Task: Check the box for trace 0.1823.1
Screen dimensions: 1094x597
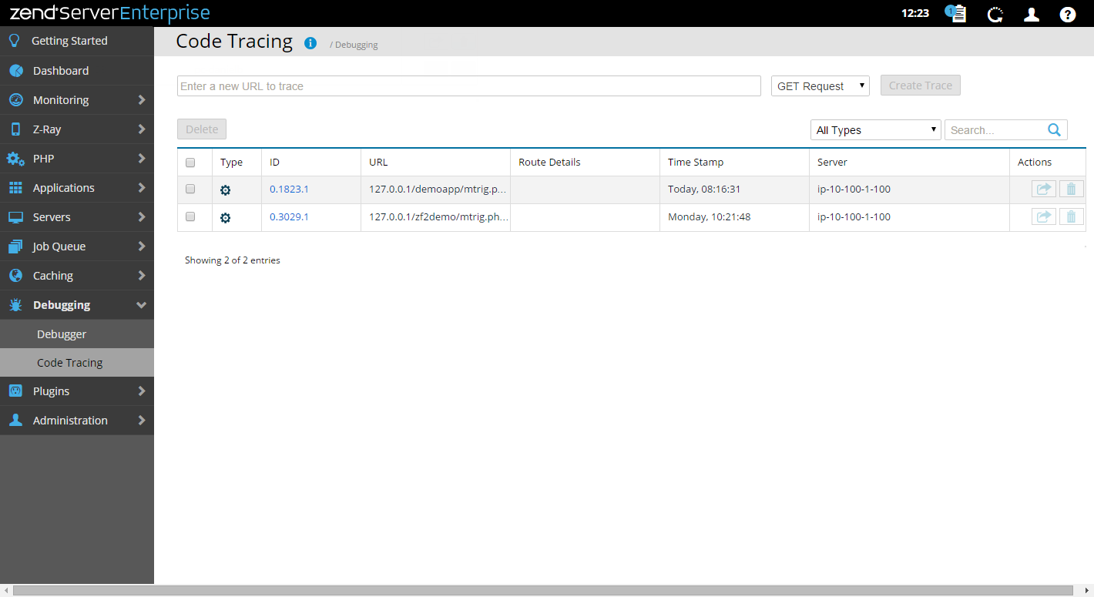Action: (x=190, y=189)
